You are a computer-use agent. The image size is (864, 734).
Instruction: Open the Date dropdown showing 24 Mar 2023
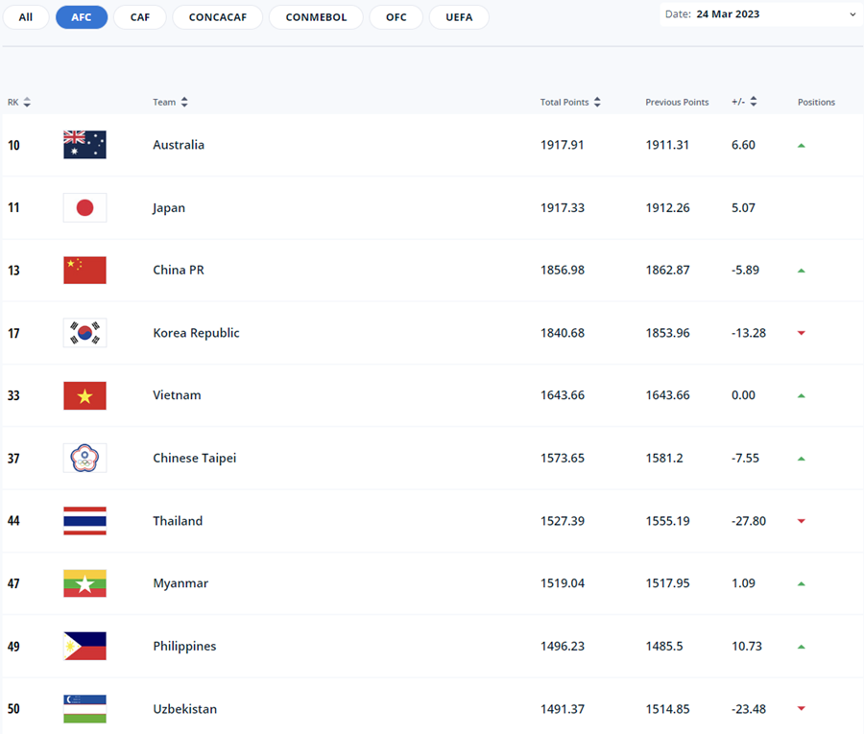pos(760,14)
